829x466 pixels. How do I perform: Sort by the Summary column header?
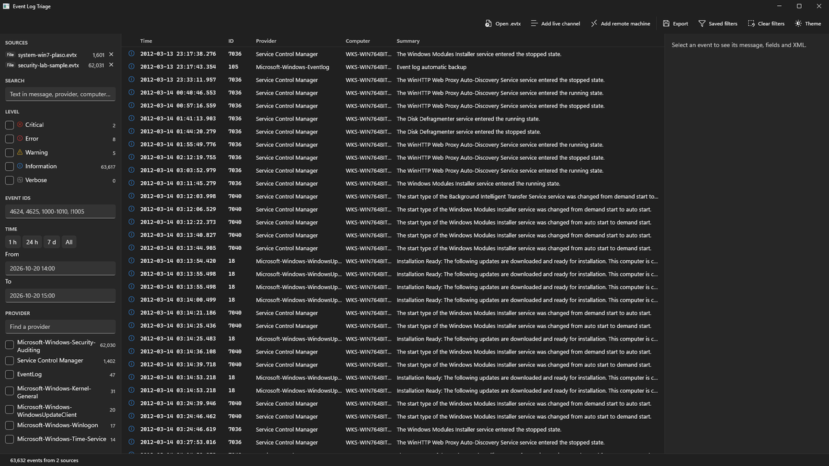pyautogui.click(x=408, y=41)
